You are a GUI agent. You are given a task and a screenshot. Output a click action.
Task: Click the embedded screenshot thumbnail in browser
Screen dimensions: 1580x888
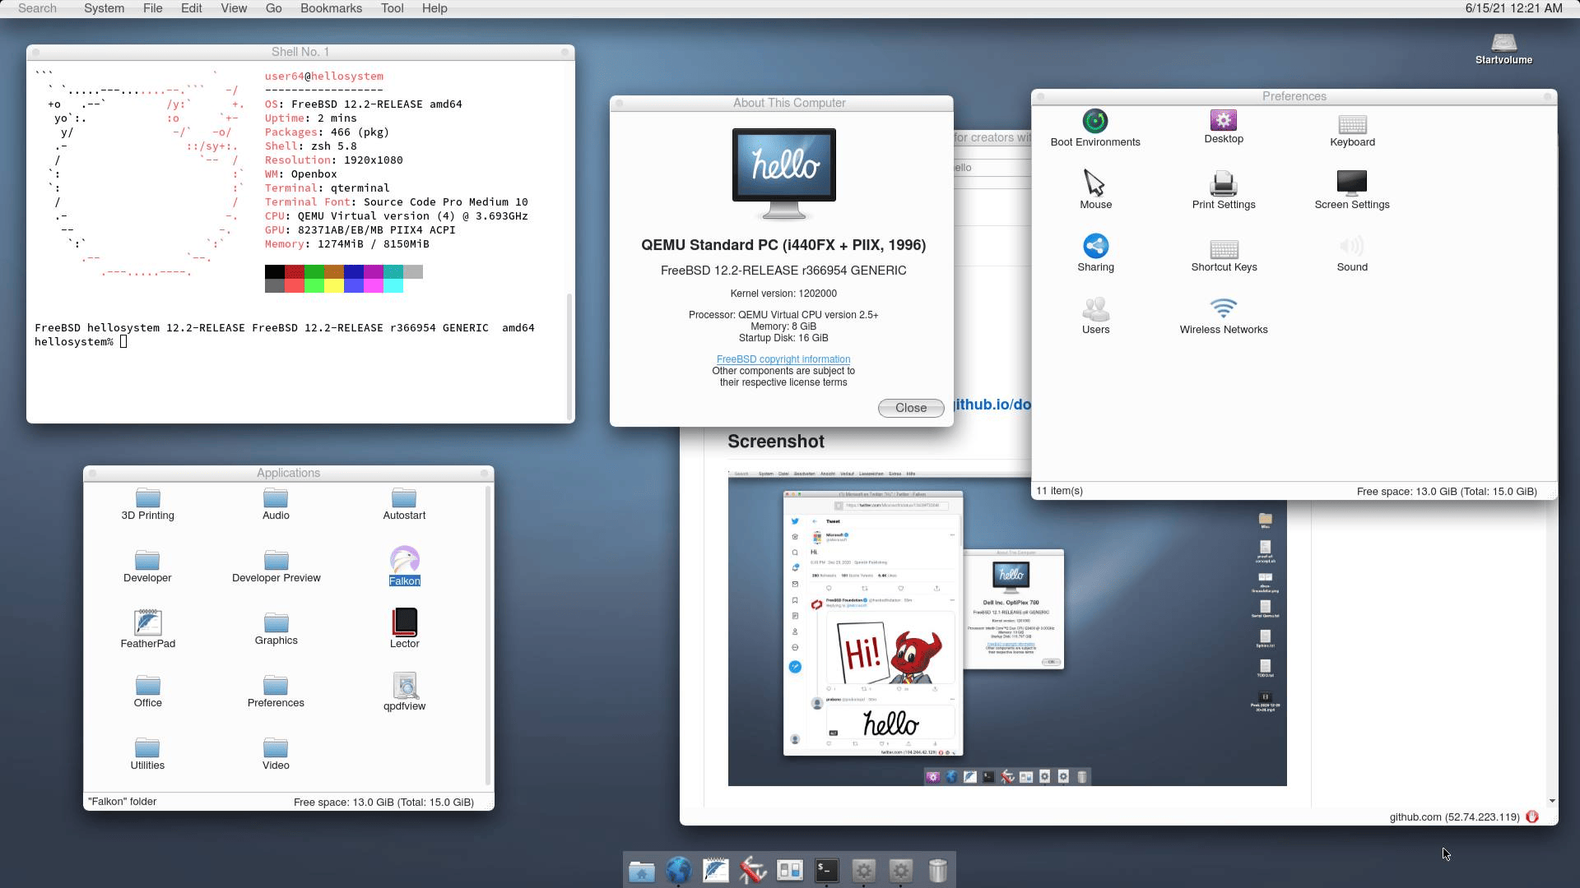tap(1006, 629)
